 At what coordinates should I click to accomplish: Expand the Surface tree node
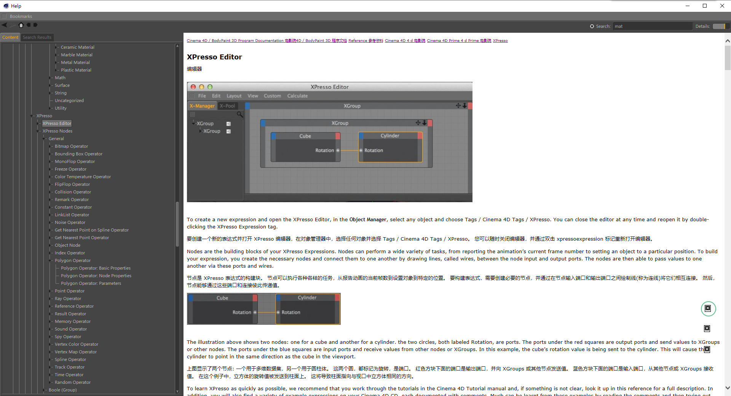50,85
